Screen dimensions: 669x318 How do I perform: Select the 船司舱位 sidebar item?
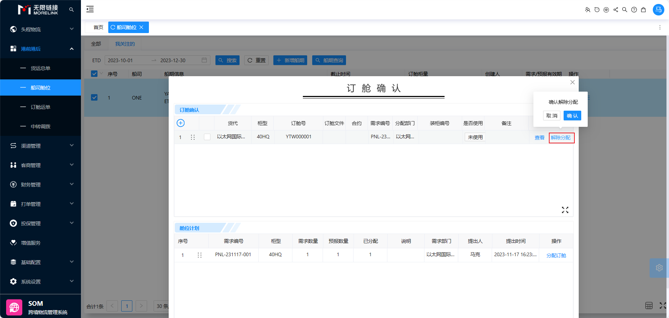(40, 87)
